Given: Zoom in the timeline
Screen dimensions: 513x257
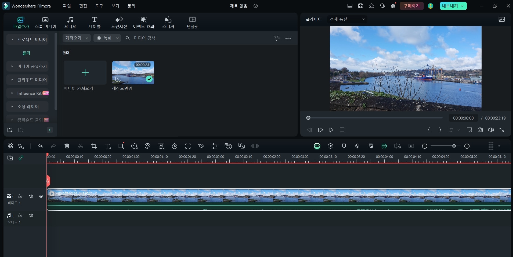Looking at the screenshot, I should coord(467,146).
